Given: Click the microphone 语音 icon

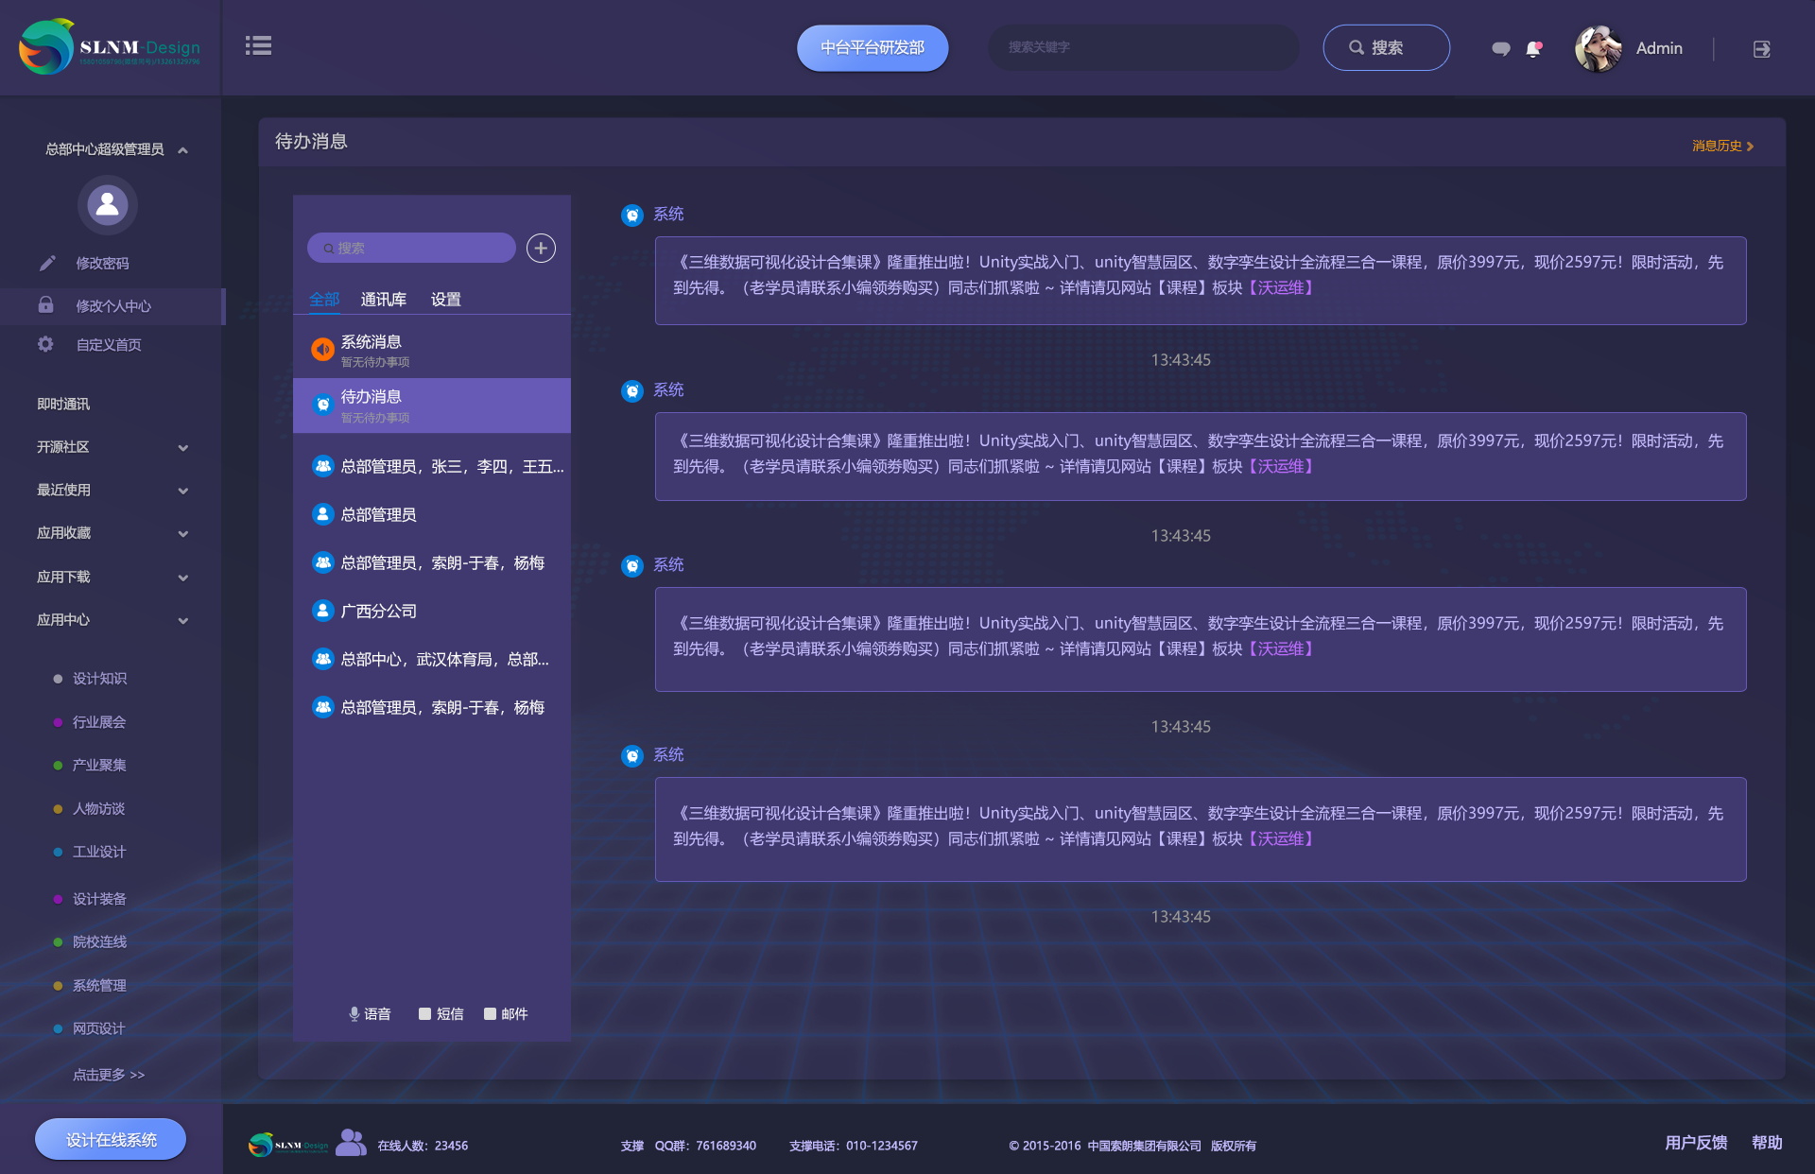Looking at the screenshot, I should click(354, 1013).
